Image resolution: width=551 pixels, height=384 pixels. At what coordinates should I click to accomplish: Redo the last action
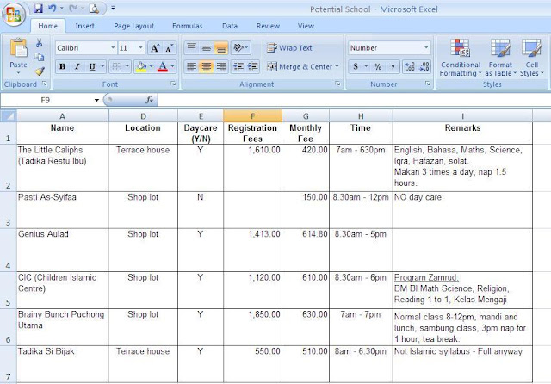click(72, 9)
